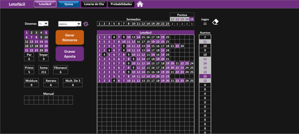Toggle number 17 in the picker grid
The image size is (299, 134).
tap(32, 46)
